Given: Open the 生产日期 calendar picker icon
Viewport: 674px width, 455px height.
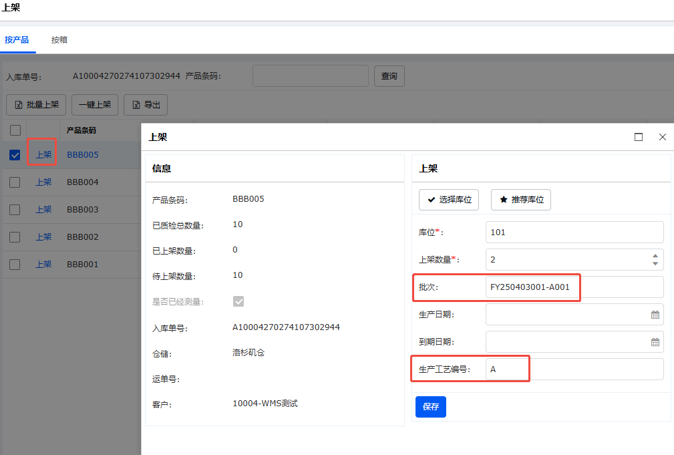Looking at the screenshot, I should point(655,315).
